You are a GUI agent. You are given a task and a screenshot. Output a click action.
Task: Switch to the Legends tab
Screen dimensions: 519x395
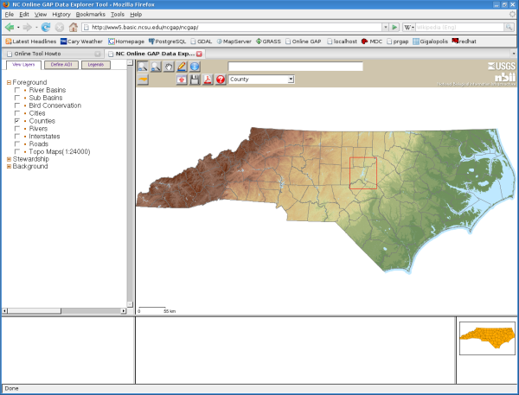(96, 65)
